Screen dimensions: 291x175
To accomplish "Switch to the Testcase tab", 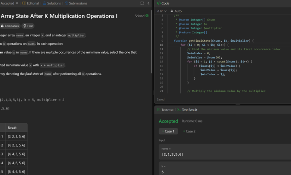I will (x=165, y=110).
